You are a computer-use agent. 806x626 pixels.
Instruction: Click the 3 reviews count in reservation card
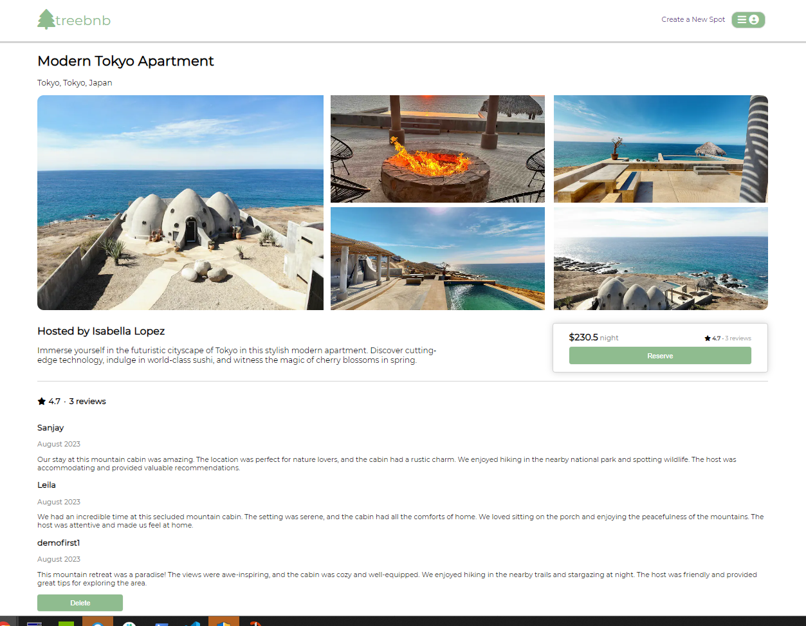[x=738, y=338]
